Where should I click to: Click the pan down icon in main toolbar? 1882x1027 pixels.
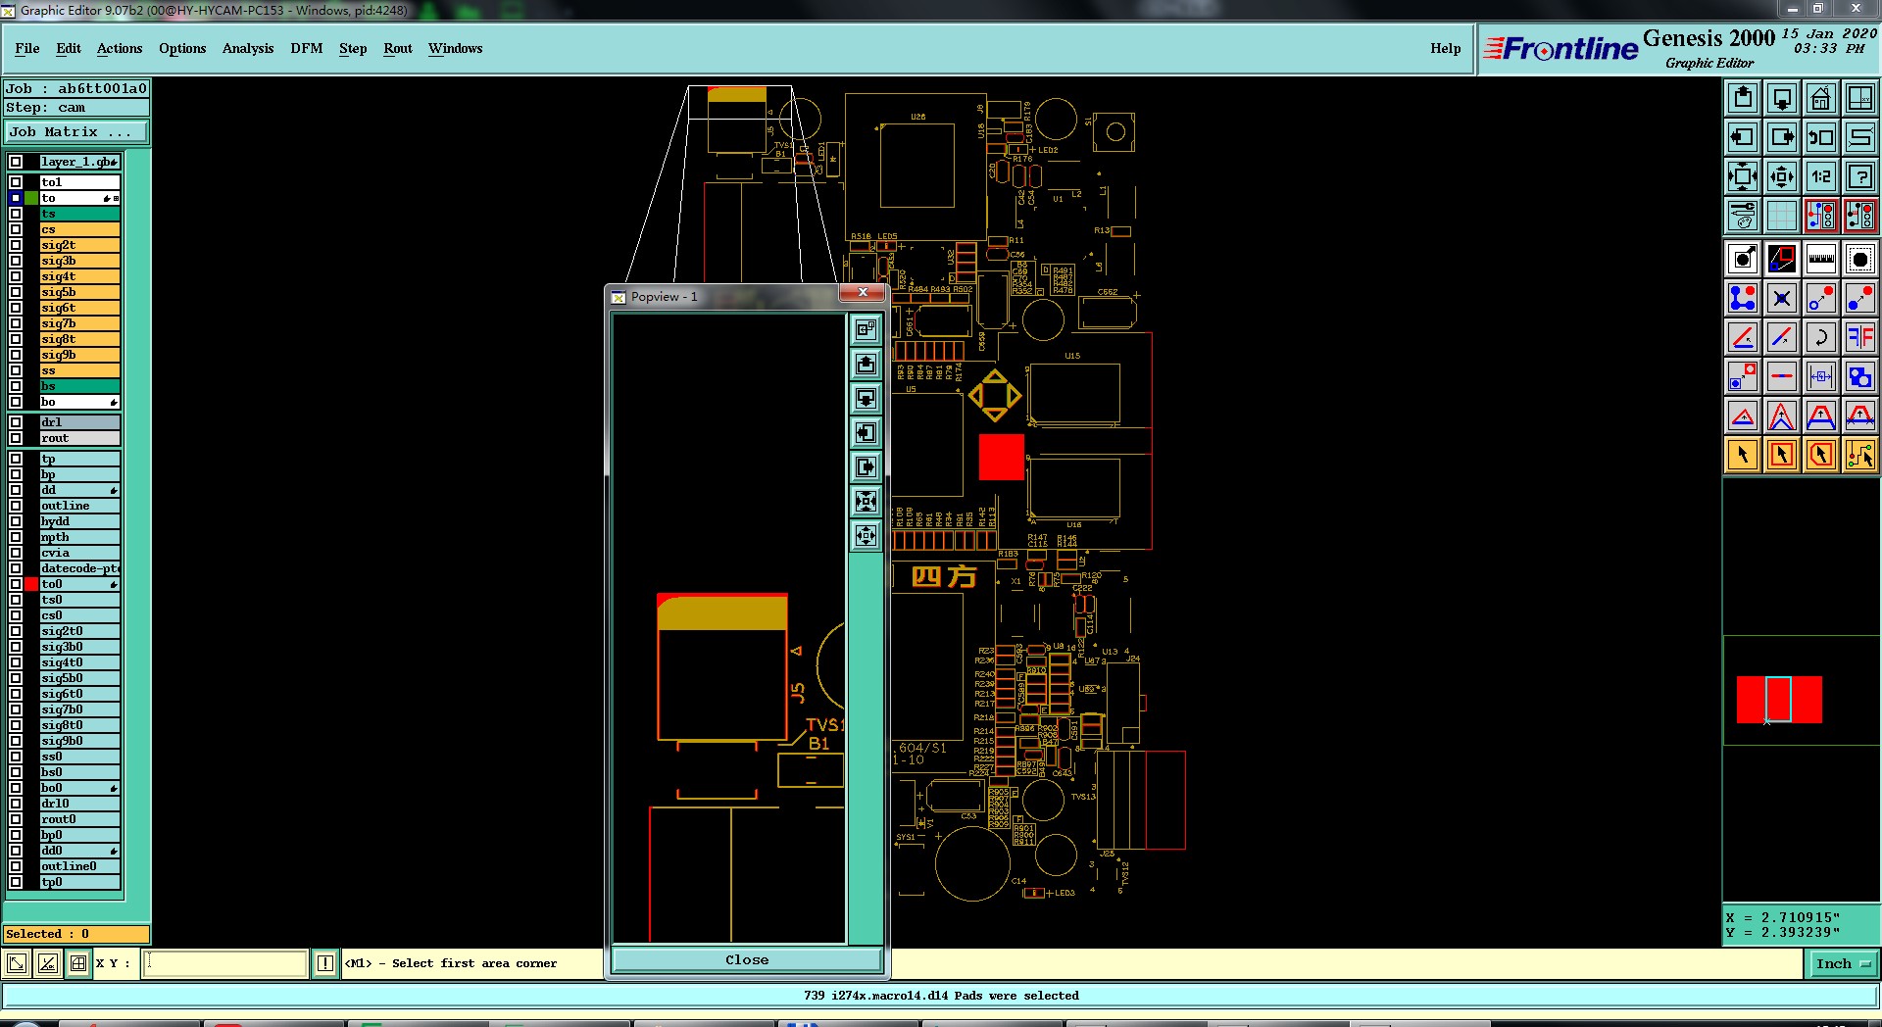[x=1782, y=98]
